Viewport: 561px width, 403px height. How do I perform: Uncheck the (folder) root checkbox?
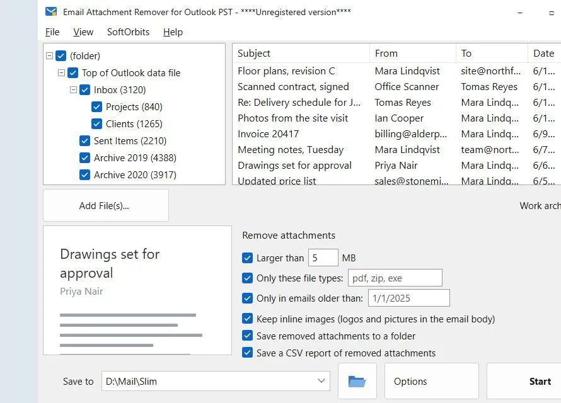[x=61, y=56]
